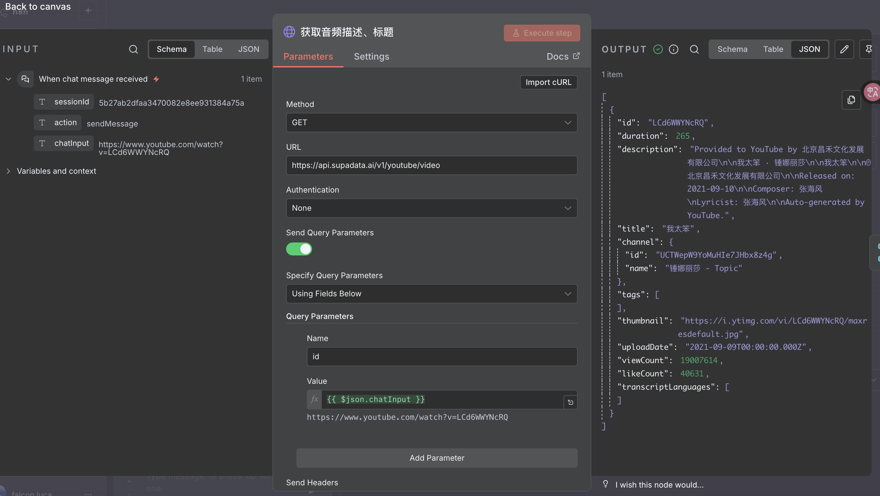Viewport: 880px width, 496px height.
Task: Switch INPUT view to Table
Action: 212,49
